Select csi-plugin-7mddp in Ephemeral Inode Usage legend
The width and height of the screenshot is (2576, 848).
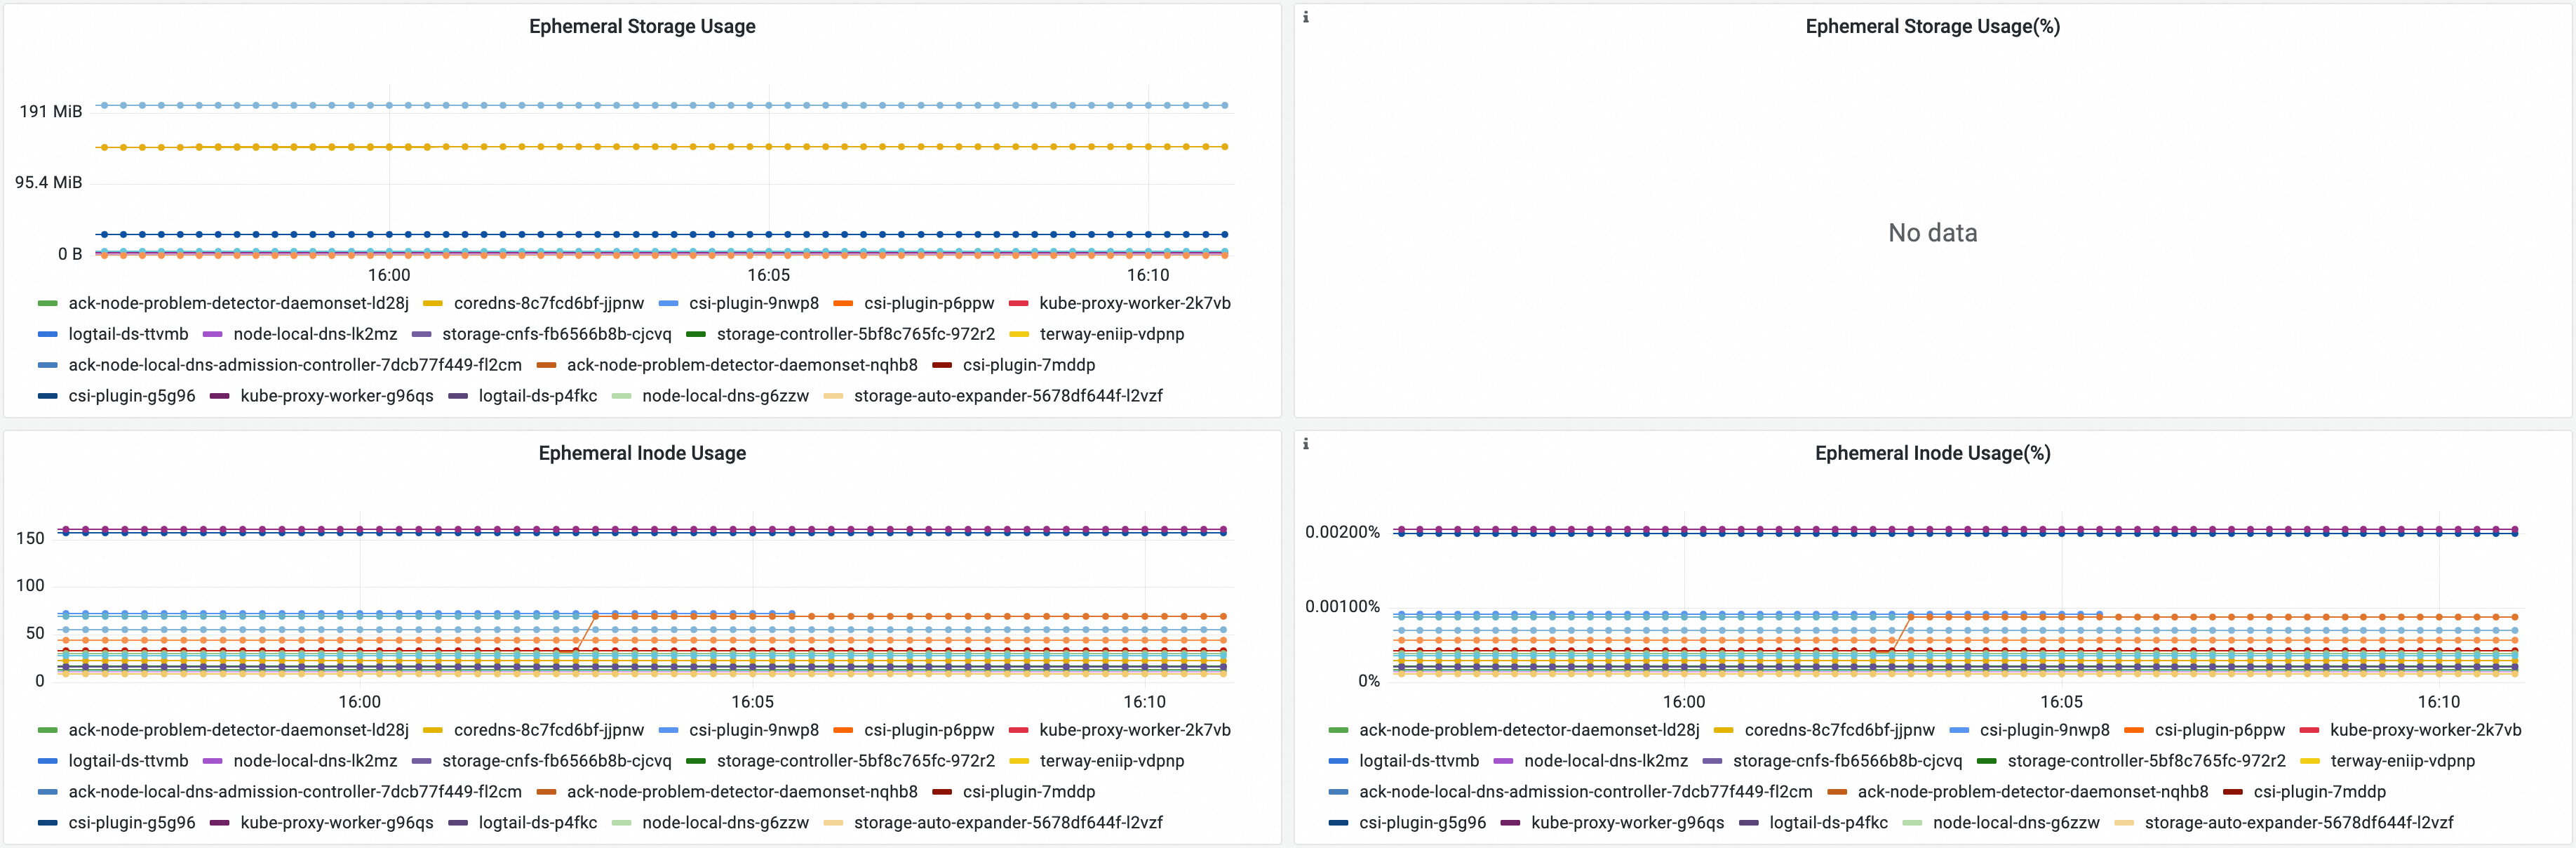(x=1028, y=792)
